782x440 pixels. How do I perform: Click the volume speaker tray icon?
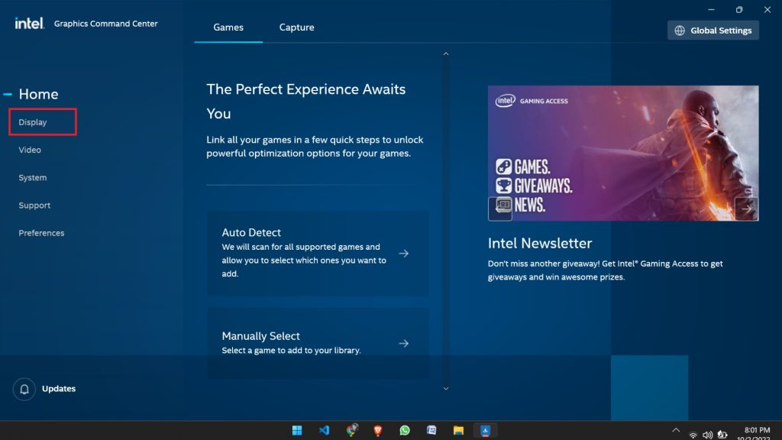pos(707,435)
